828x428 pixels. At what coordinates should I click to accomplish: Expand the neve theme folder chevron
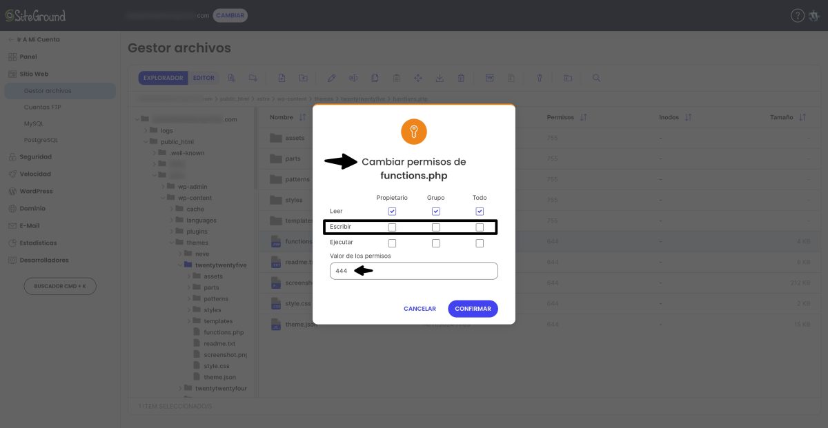click(180, 254)
